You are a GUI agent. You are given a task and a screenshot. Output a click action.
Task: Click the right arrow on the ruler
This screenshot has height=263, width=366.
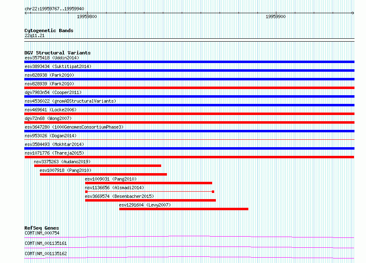tap(353, 13)
